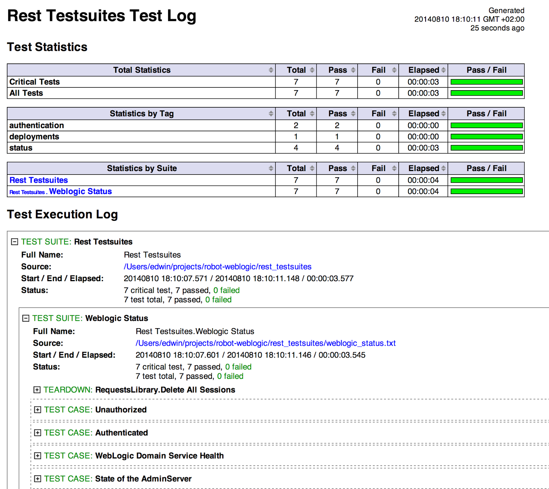Open the weblogic_status.txt source file link
Image resolution: width=549 pixels, height=489 pixels.
click(x=266, y=343)
